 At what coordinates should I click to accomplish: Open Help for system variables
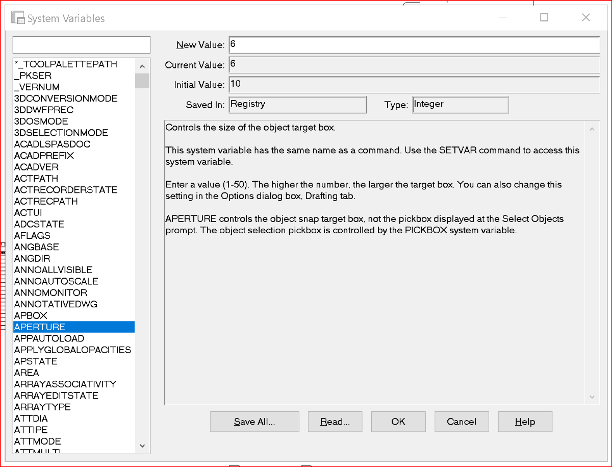click(x=525, y=422)
